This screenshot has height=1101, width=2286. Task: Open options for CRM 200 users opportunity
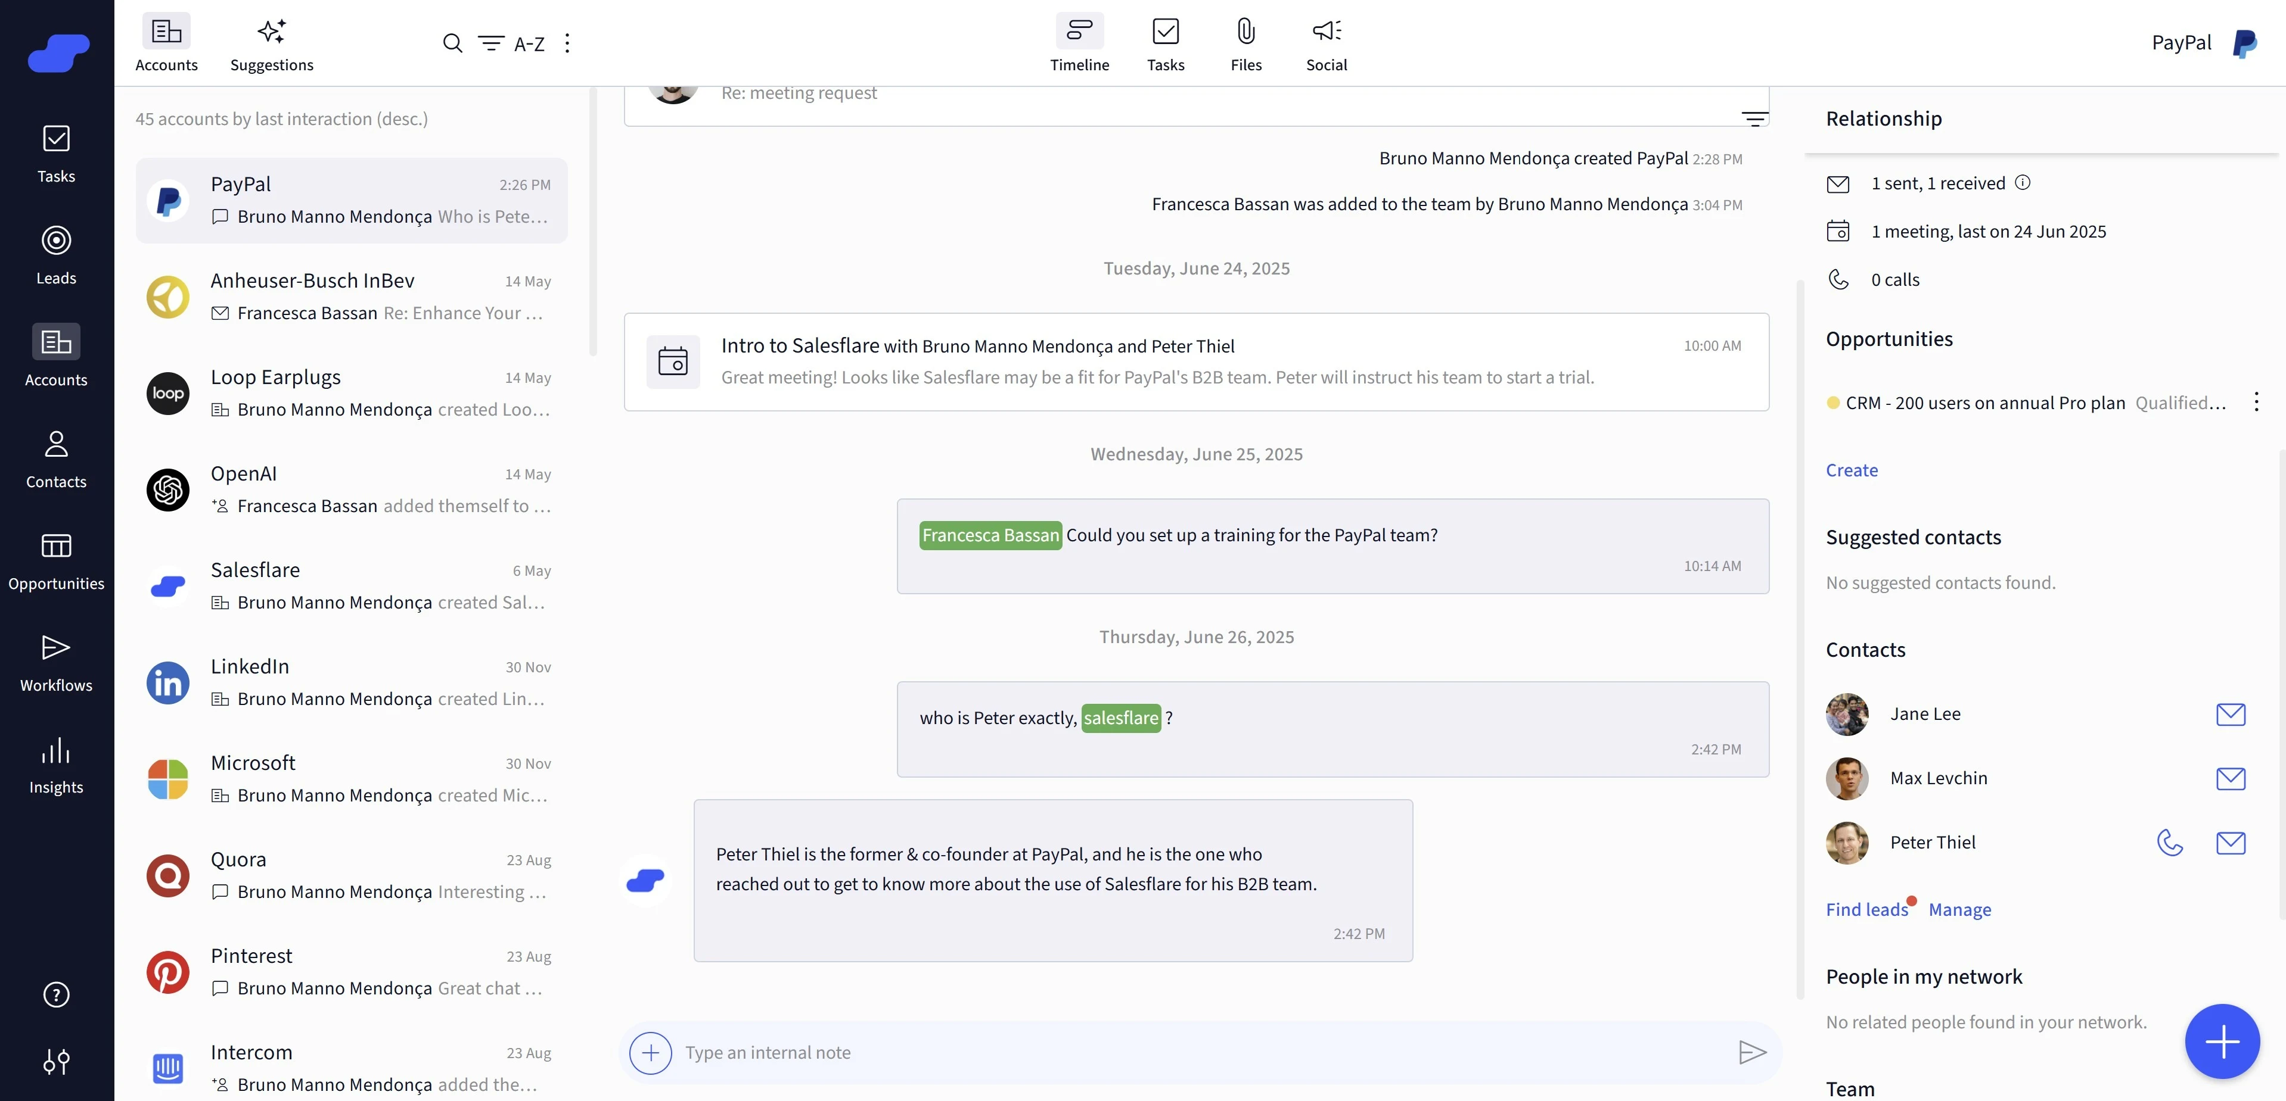click(2256, 403)
